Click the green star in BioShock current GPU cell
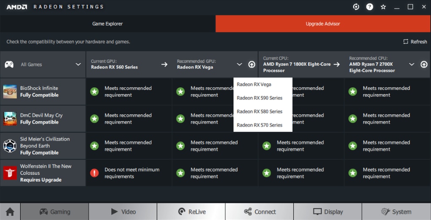431x220 pixels. point(94,92)
